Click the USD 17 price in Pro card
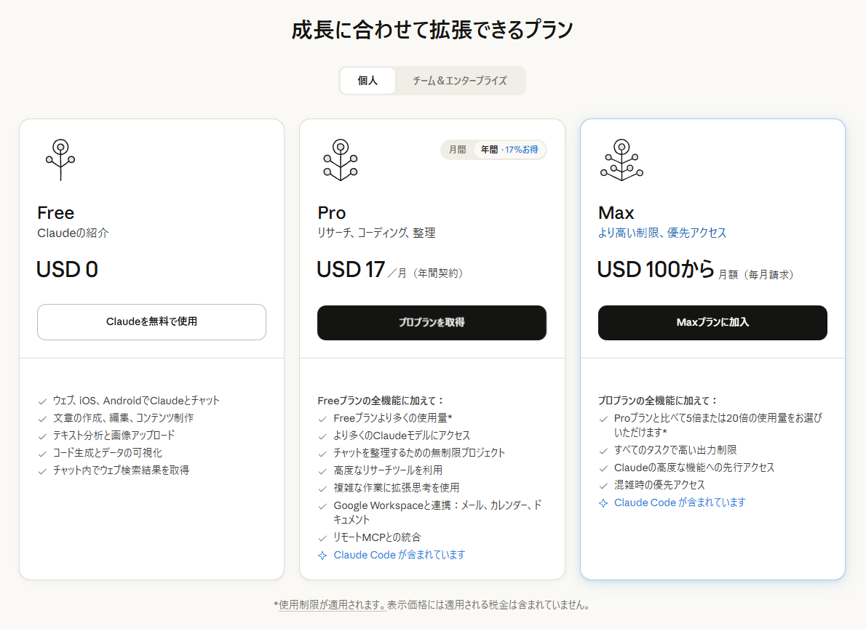The height and width of the screenshot is (629, 866). pos(351,270)
